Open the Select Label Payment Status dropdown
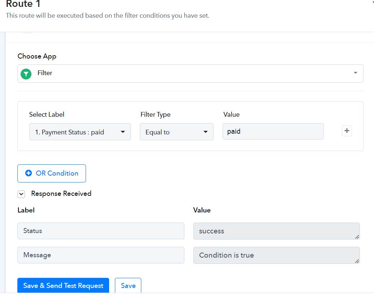 pos(80,132)
